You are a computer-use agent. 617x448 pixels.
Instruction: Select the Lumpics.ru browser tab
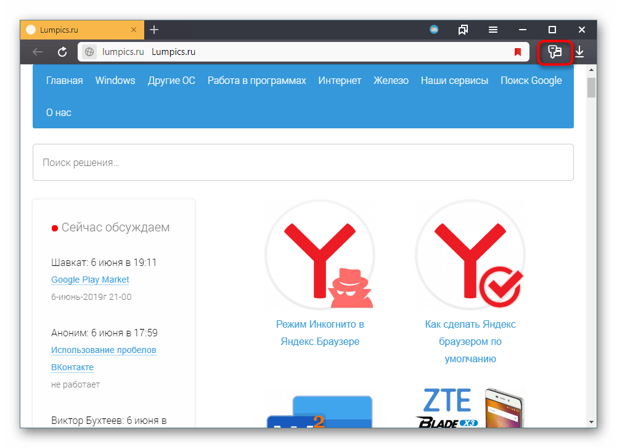point(80,30)
